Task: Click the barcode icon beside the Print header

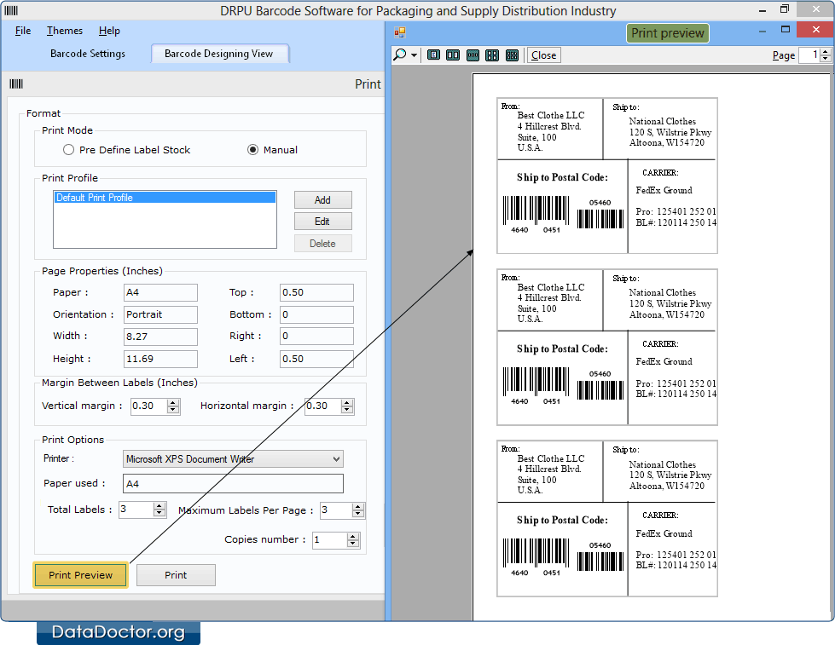Action: click(16, 84)
